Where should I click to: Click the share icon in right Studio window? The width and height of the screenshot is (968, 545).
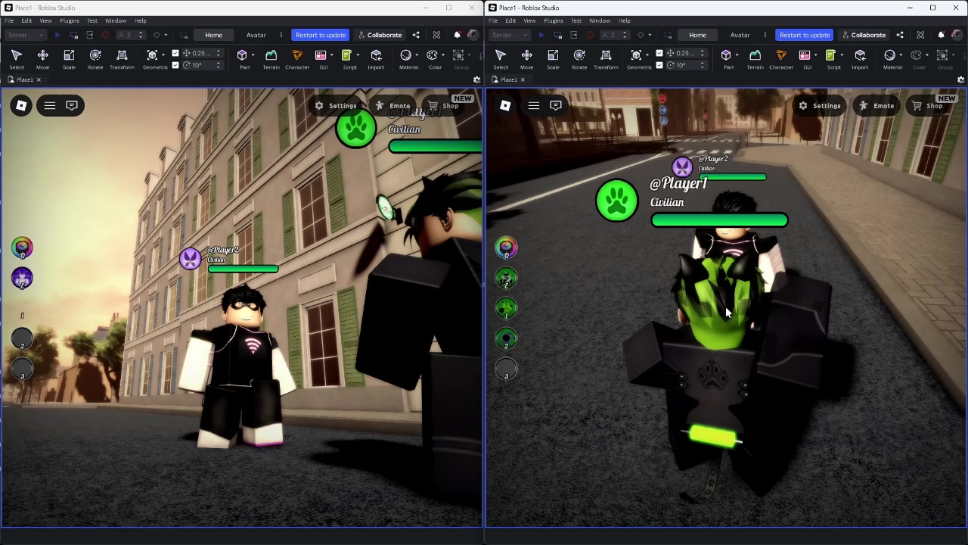[x=900, y=35]
